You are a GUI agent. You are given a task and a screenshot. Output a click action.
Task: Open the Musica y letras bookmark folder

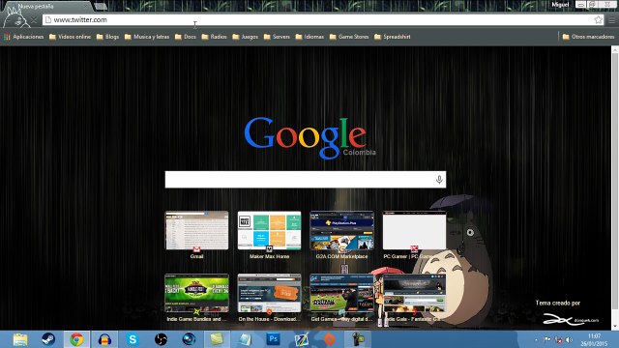tap(147, 37)
